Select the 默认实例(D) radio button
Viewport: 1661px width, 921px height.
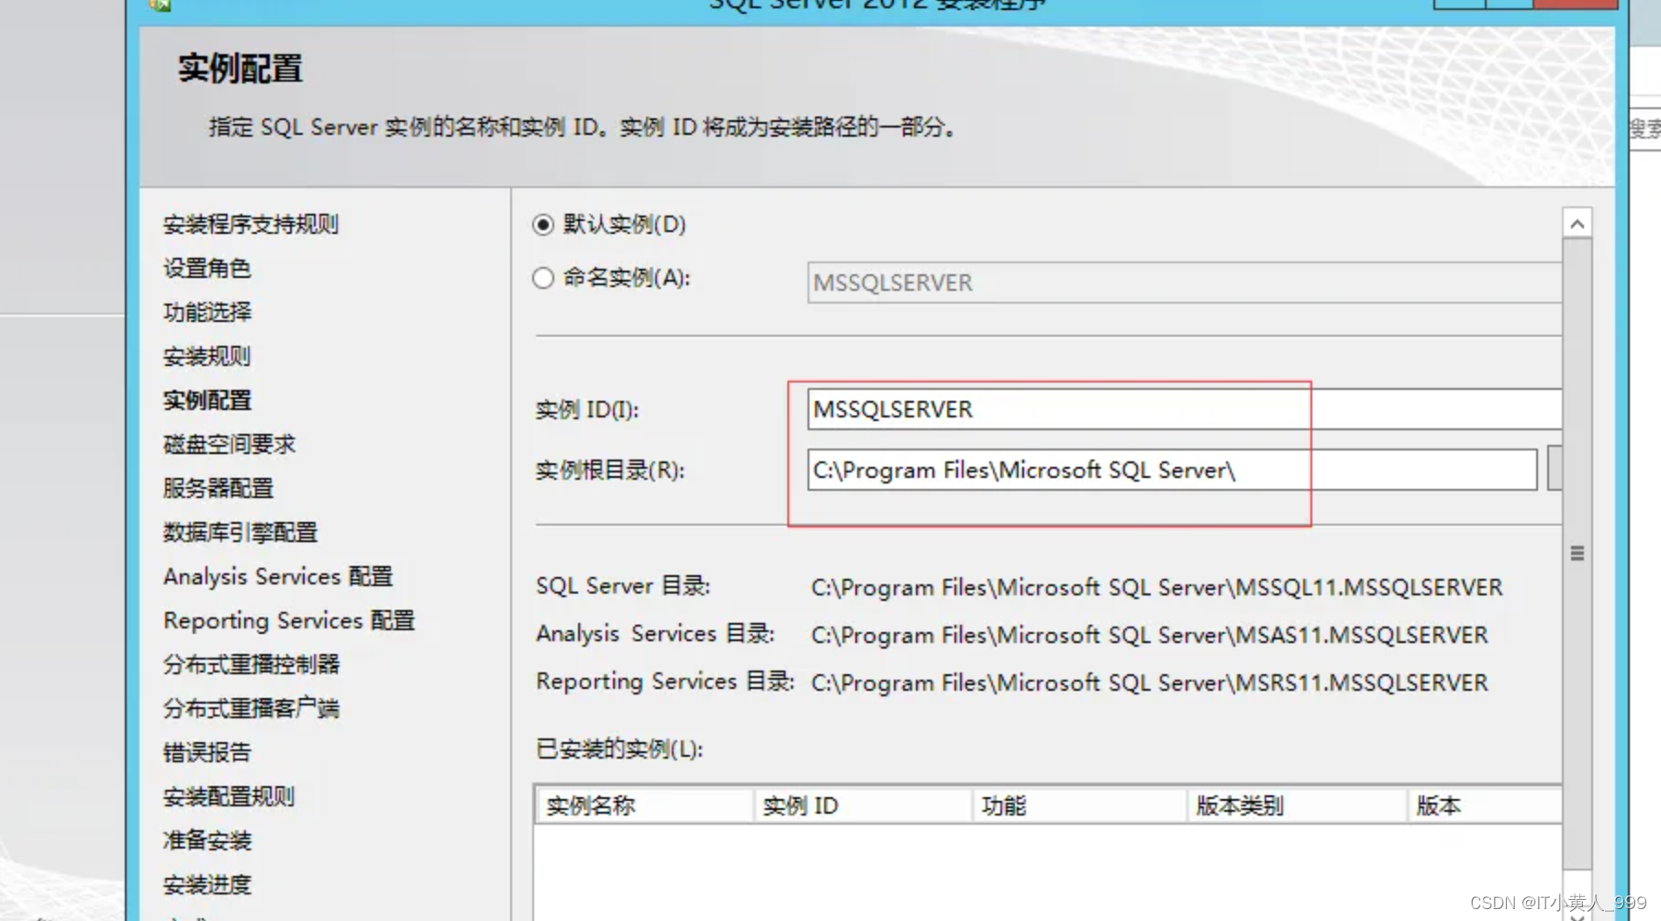tap(542, 225)
